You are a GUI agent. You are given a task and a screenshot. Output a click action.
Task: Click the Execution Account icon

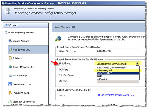pyautogui.click(x=10, y=84)
